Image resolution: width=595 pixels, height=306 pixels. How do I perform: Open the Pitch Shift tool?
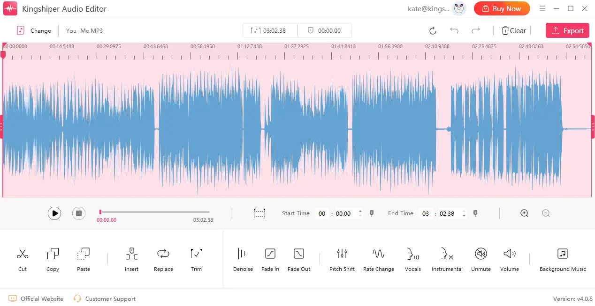(x=342, y=257)
